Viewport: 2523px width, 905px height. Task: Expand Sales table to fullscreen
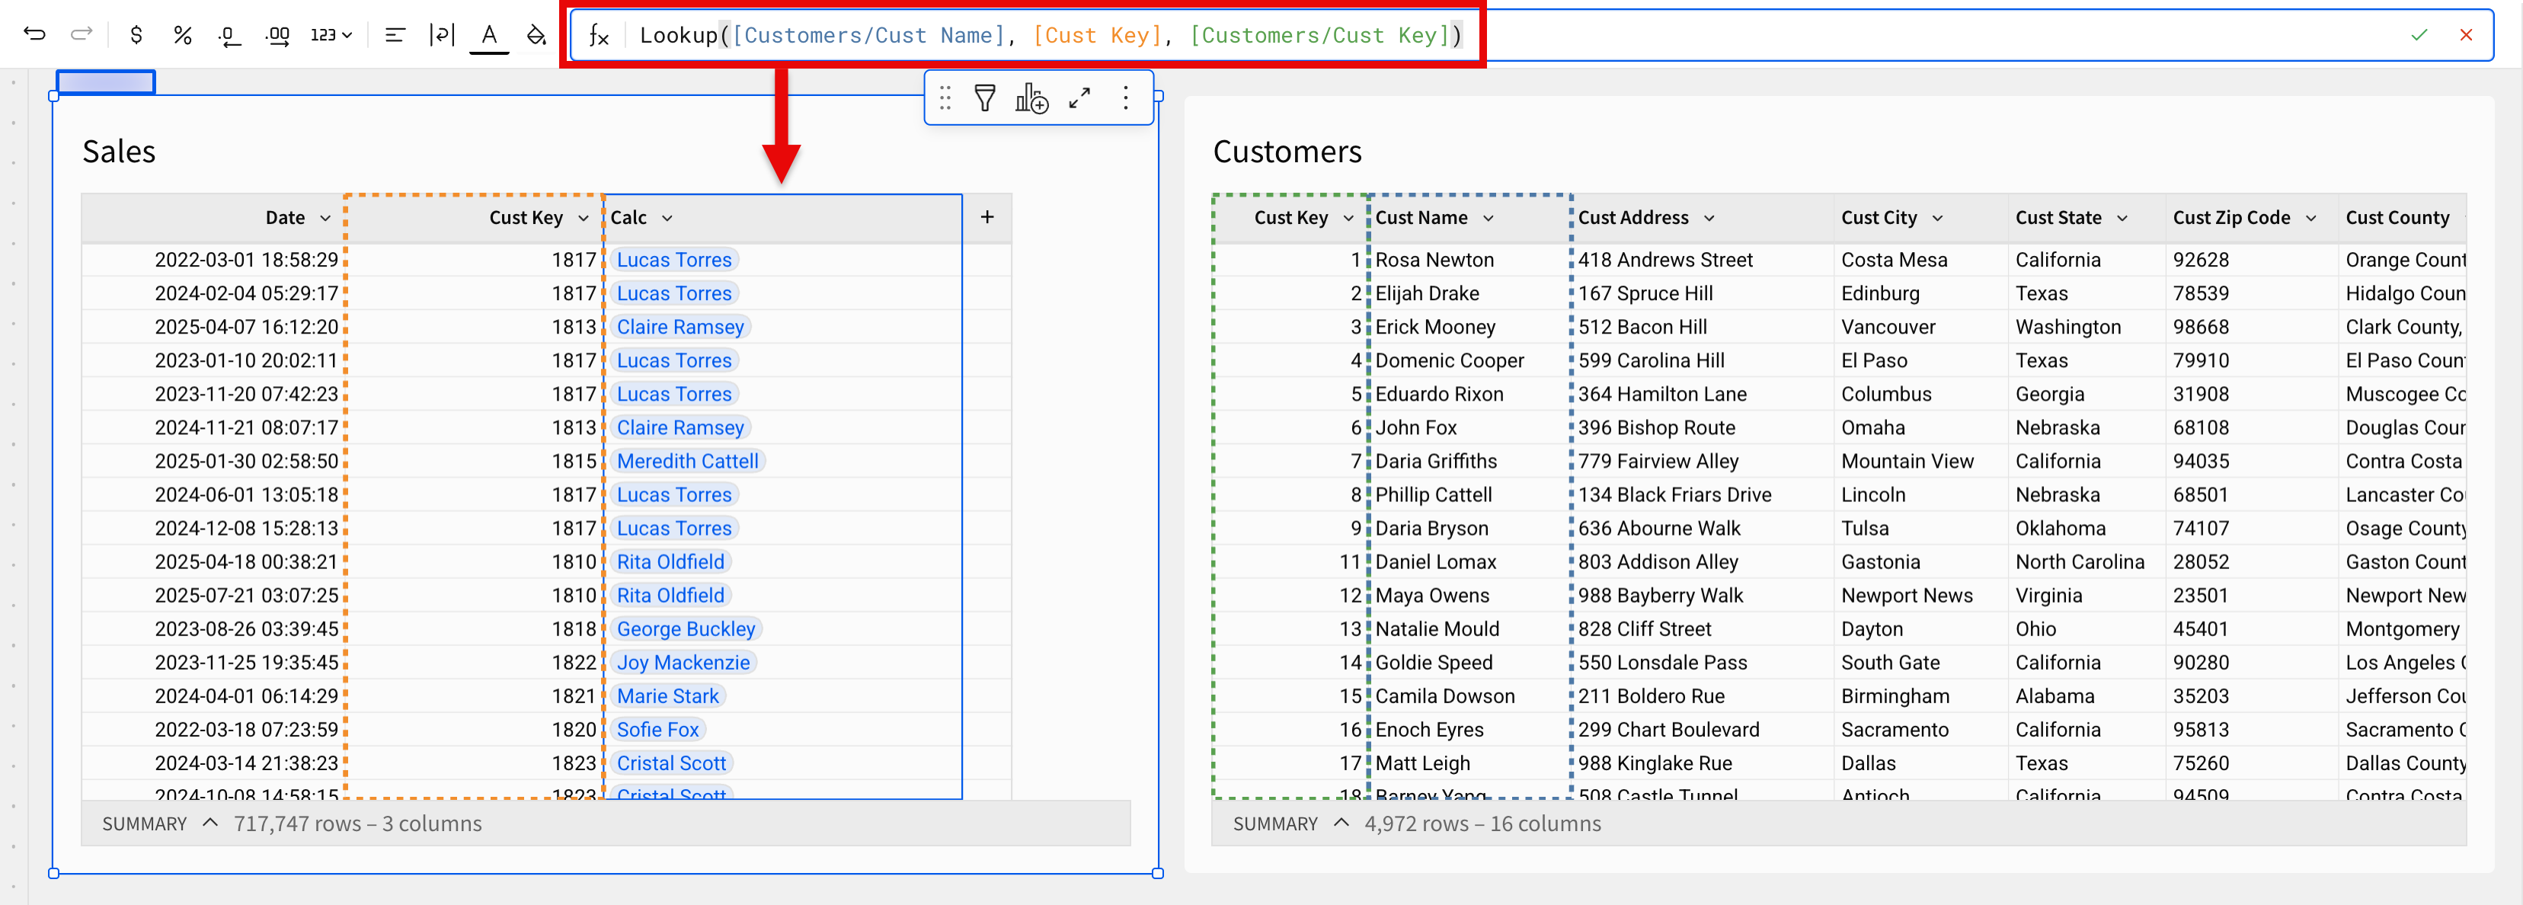point(1079,98)
